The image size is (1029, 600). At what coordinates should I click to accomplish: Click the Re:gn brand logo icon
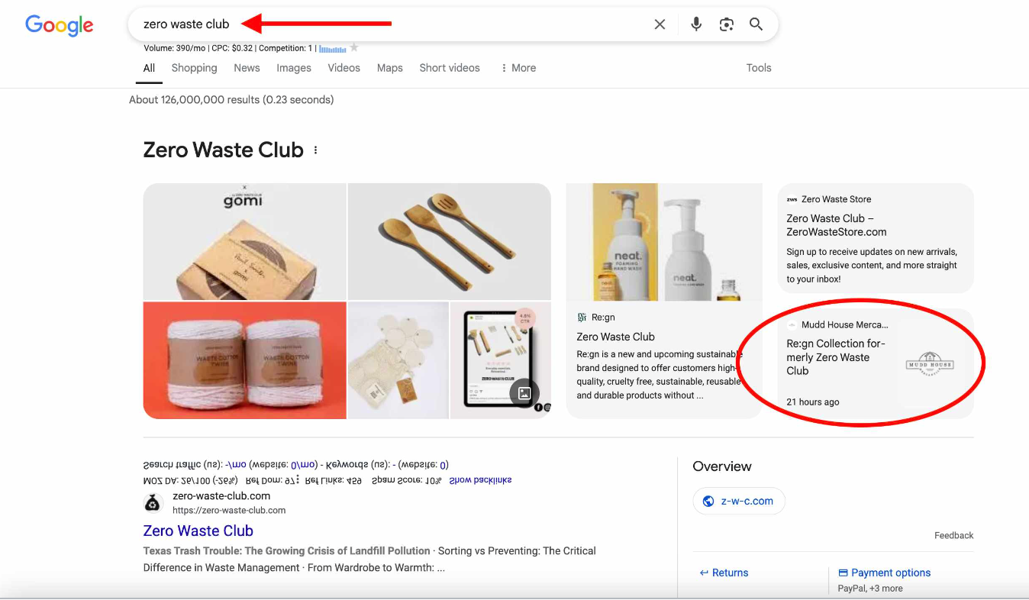tap(582, 317)
